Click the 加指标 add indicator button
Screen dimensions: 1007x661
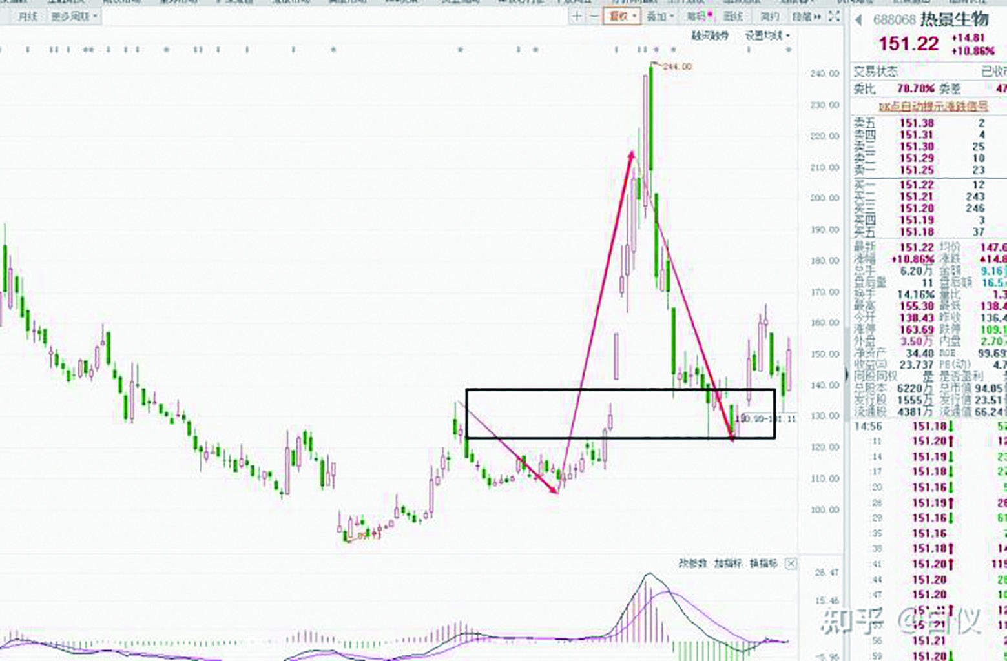click(x=728, y=564)
